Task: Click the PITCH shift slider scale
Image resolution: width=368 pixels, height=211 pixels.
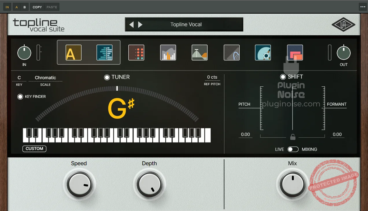Action: point(262,108)
